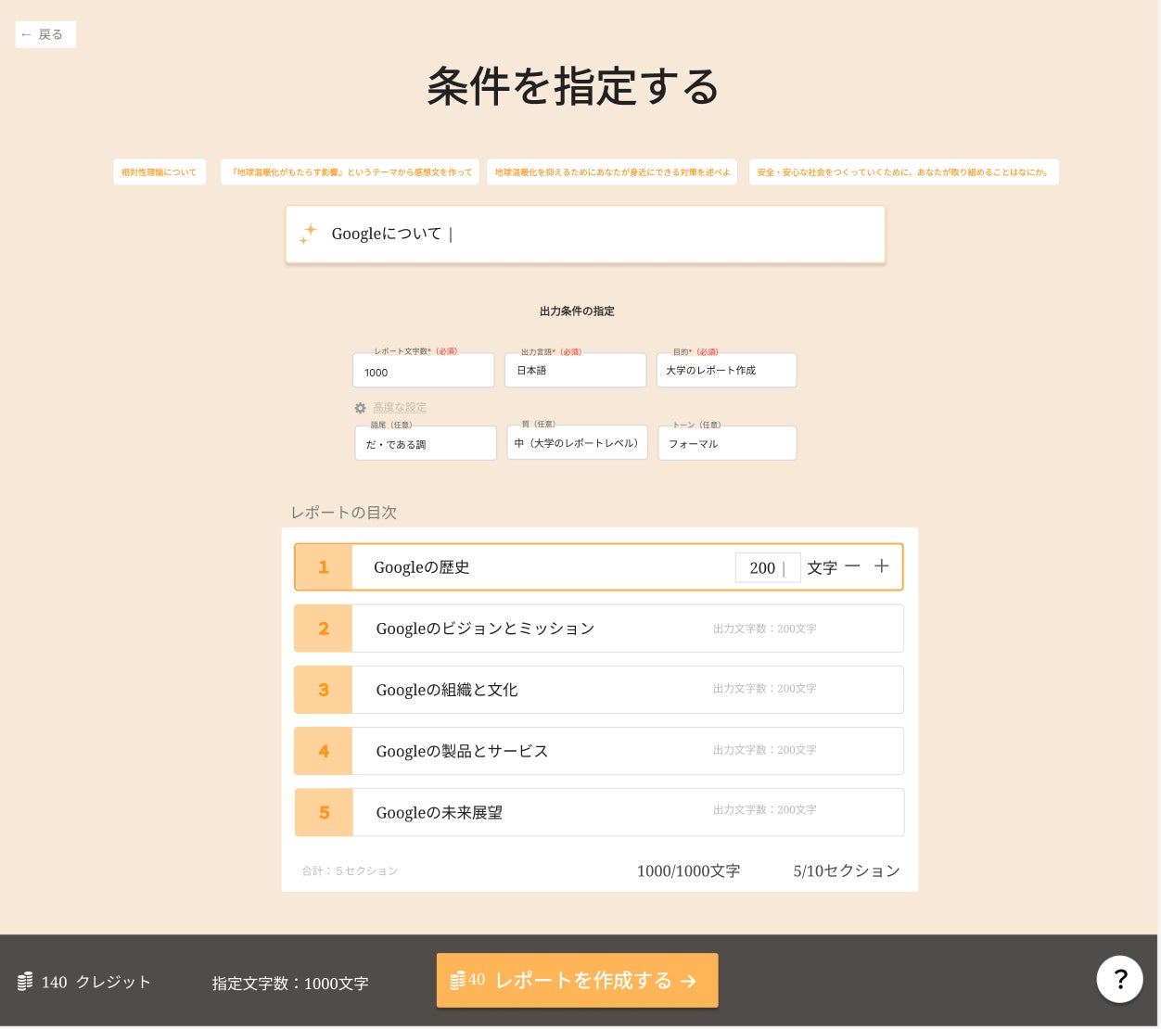Open the トーン dropdown set to フォーマル
This screenshot has width=1161, height=1029.
[x=727, y=443]
